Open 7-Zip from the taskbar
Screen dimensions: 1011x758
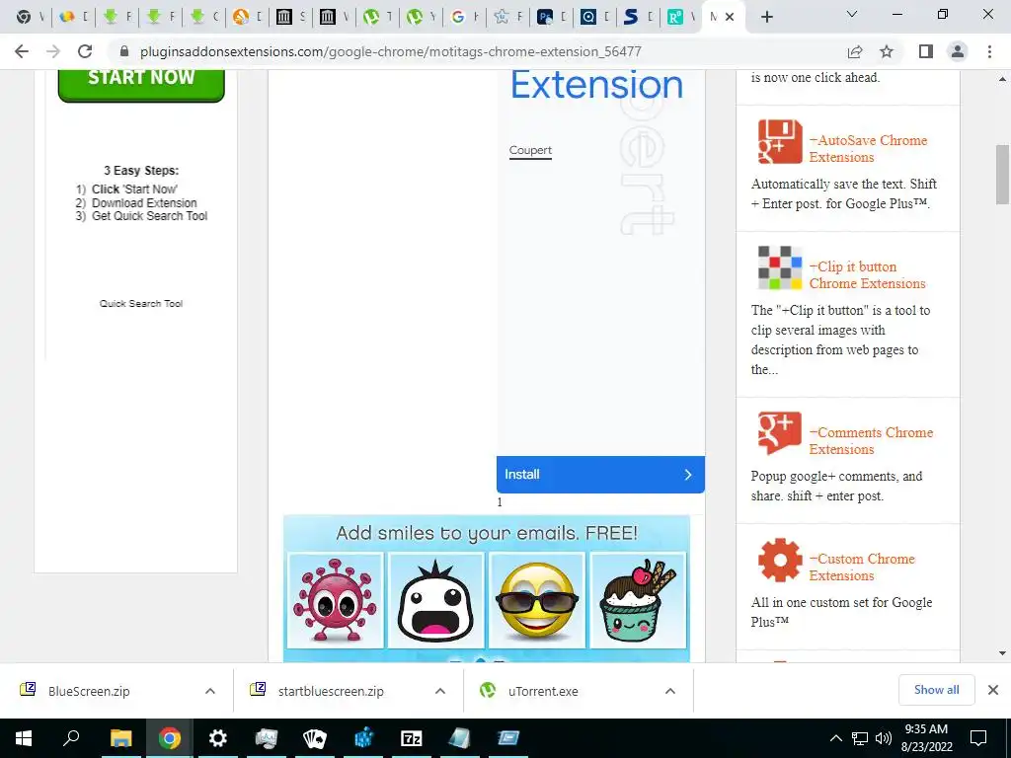[412, 738]
